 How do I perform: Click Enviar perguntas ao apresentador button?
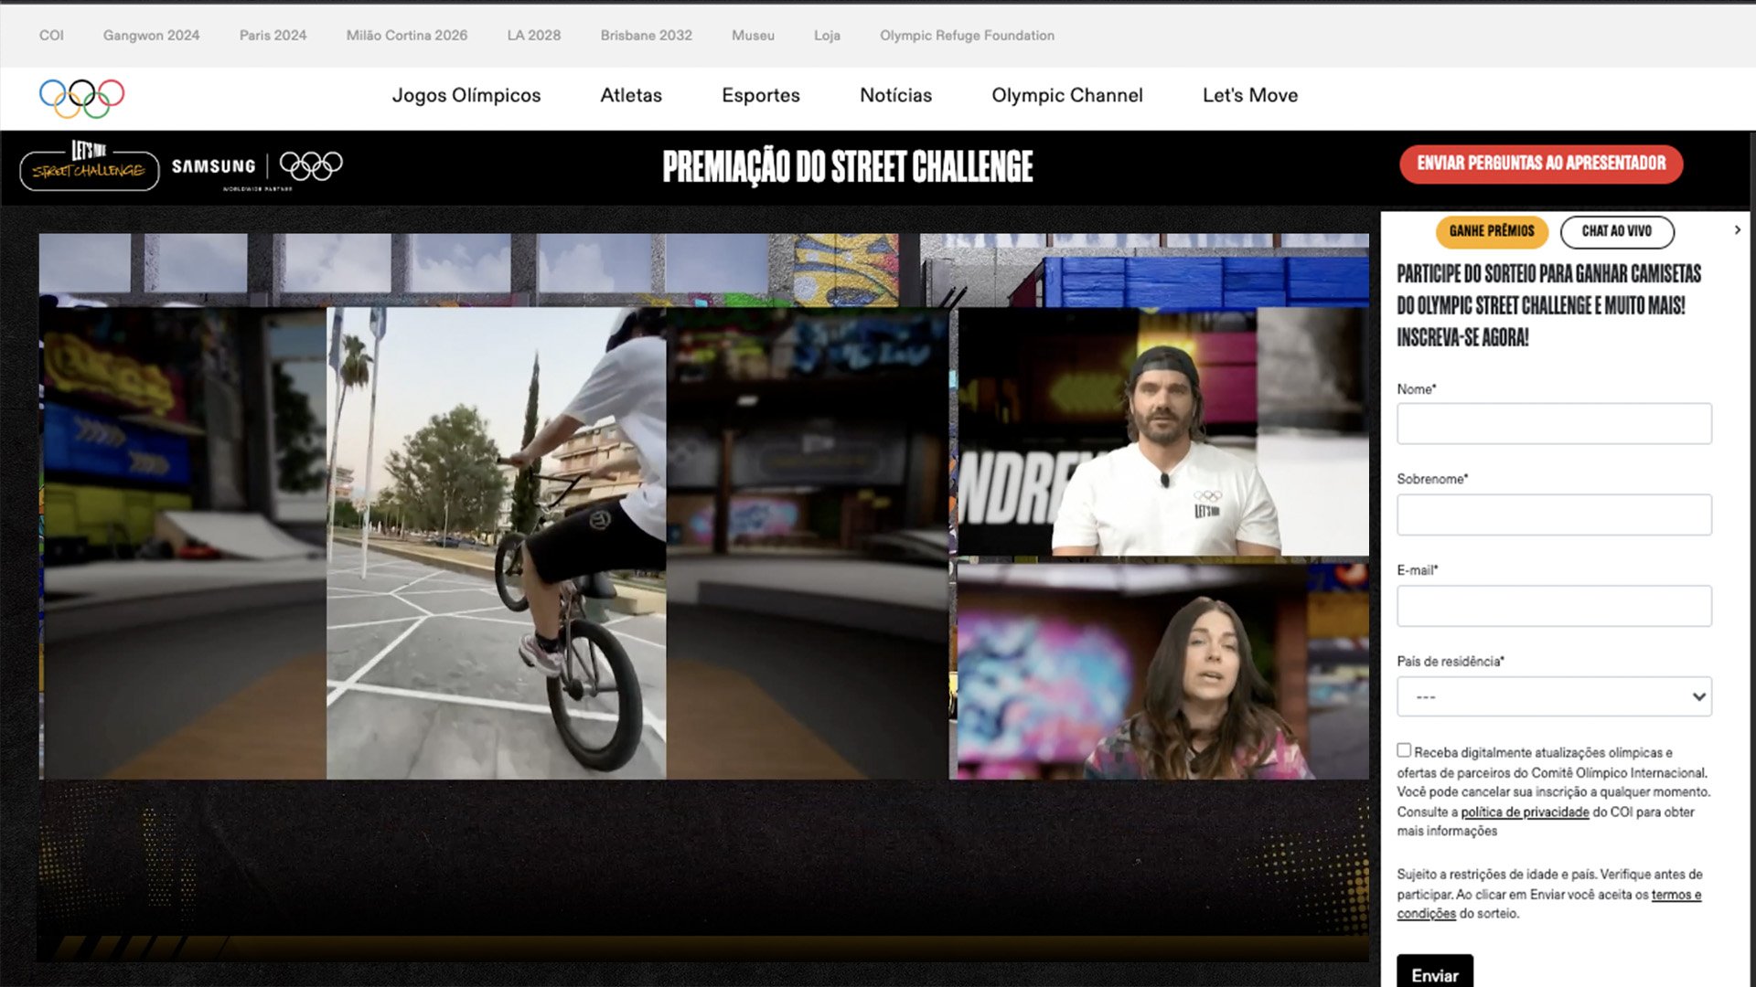[1541, 164]
